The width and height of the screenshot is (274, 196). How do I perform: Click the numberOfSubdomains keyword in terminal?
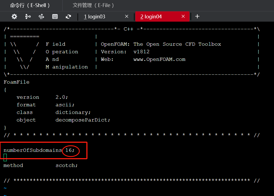32,150
